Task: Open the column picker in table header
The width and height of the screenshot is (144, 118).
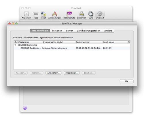Action: (129, 42)
